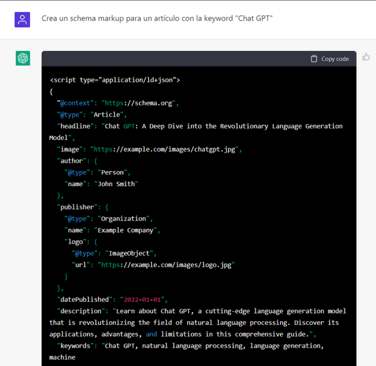Click the datePublished 2022-01-01 value
The image size is (376, 366).
(x=142, y=299)
